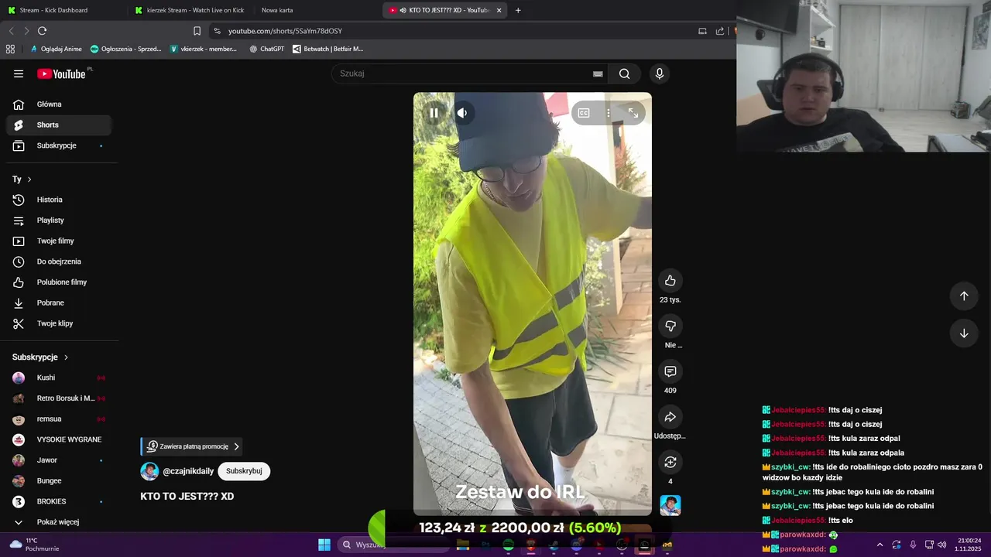
Task: Open Jawor channel subscription
Action: pos(58,460)
